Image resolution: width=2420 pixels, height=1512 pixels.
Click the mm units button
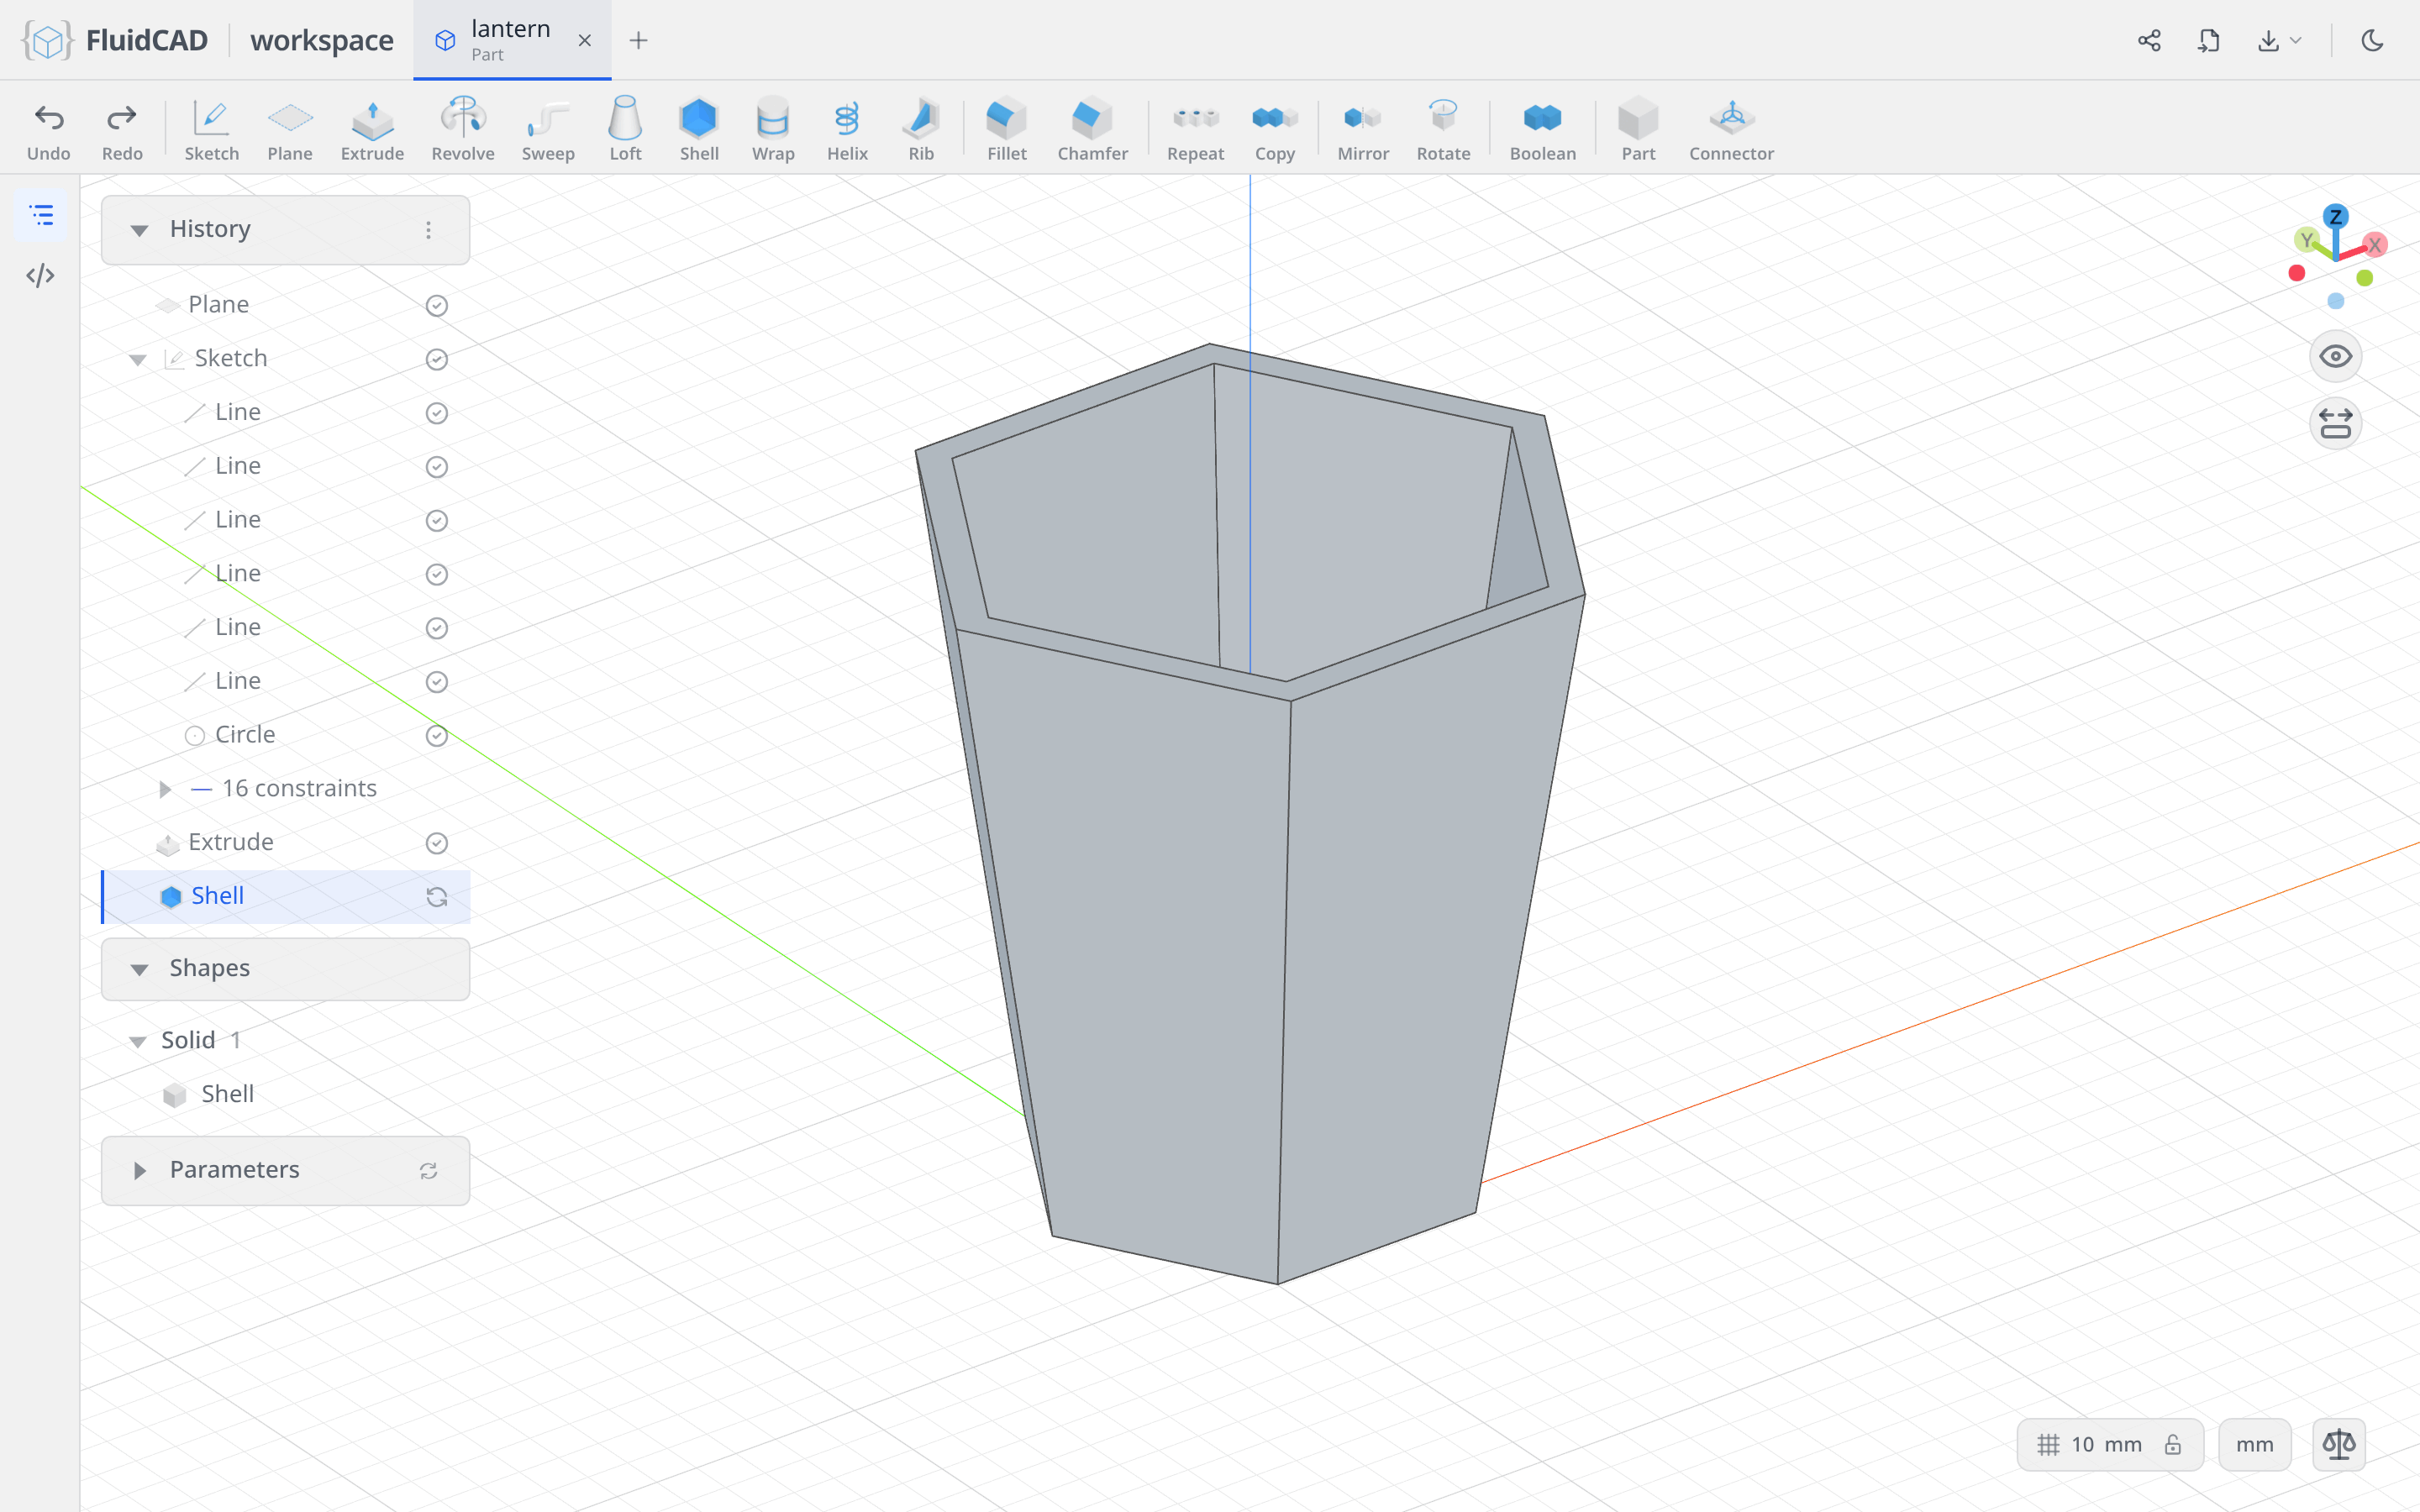pos(2254,1445)
